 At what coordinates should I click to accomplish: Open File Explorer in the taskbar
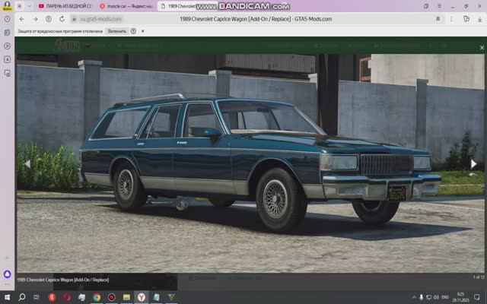coord(126,297)
